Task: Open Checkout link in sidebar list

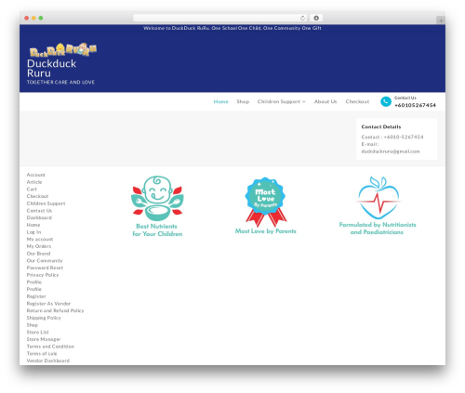Action: point(37,196)
